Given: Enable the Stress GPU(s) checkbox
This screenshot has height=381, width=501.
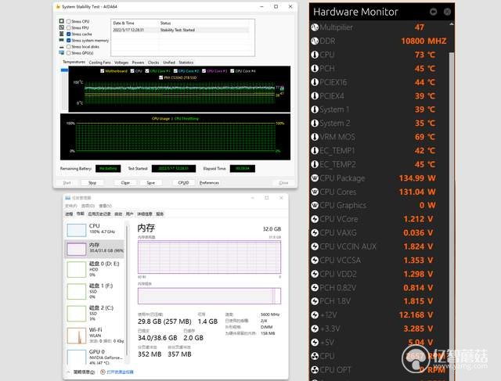Looking at the screenshot, I should coord(68,53).
